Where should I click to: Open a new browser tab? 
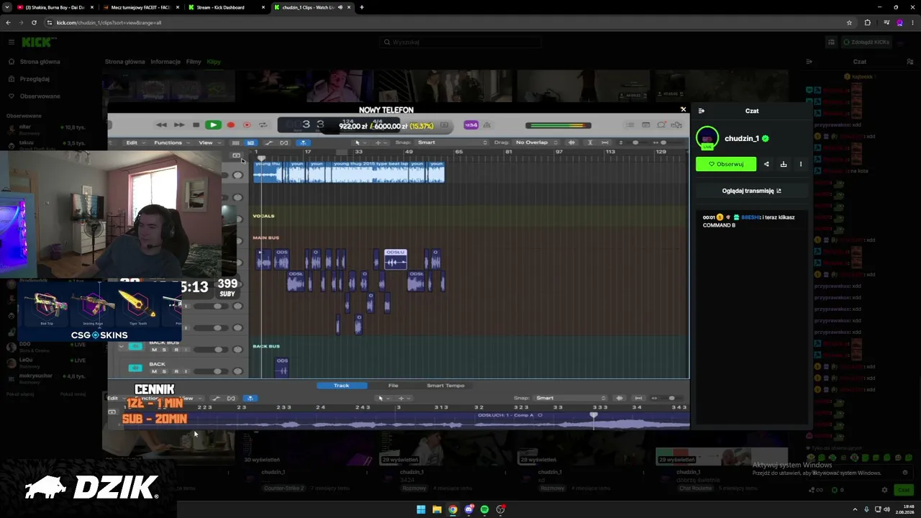(x=361, y=7)
